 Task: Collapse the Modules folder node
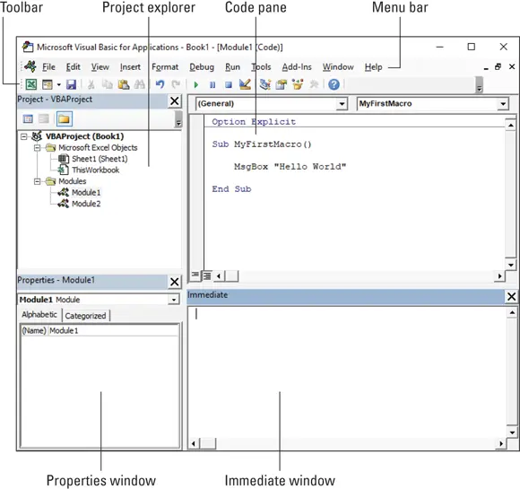click(38, 181)
